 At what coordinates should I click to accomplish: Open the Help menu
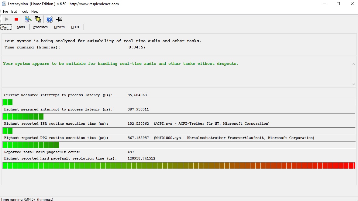click(x=35, y=12)
